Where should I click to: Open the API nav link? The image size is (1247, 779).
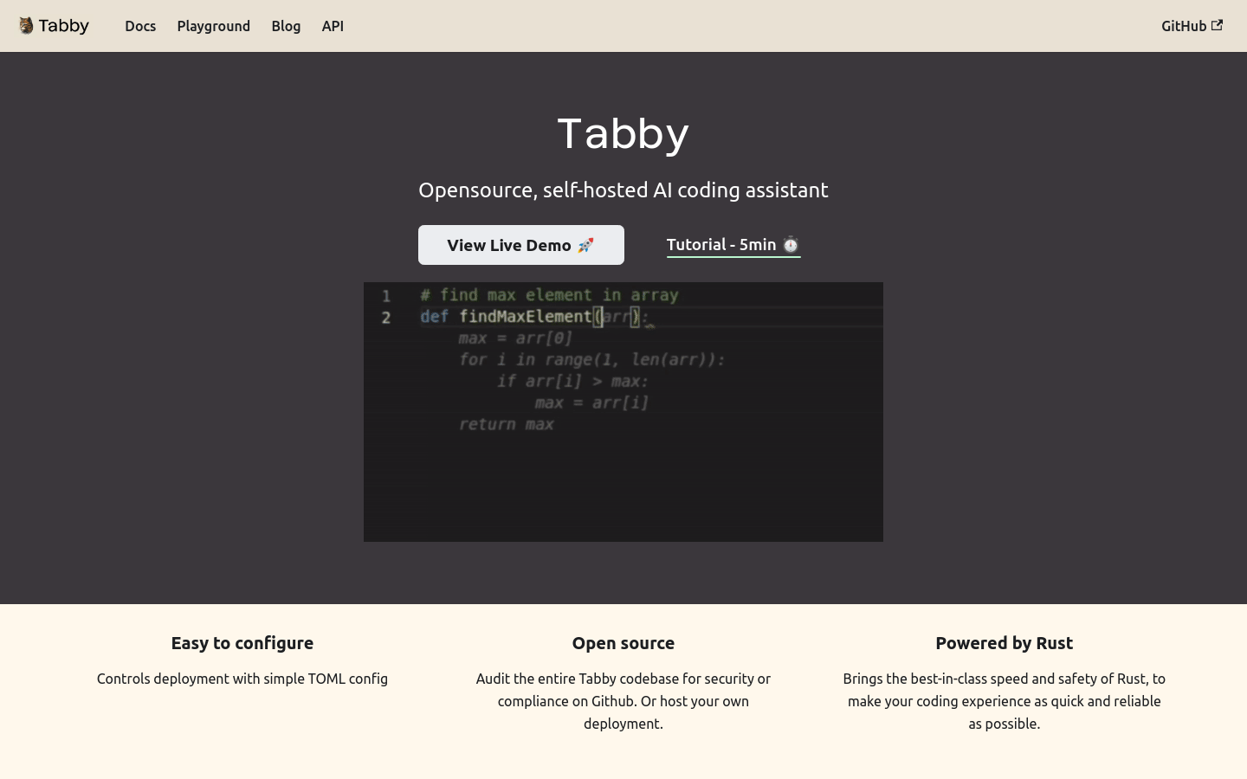tap(333, 26)
